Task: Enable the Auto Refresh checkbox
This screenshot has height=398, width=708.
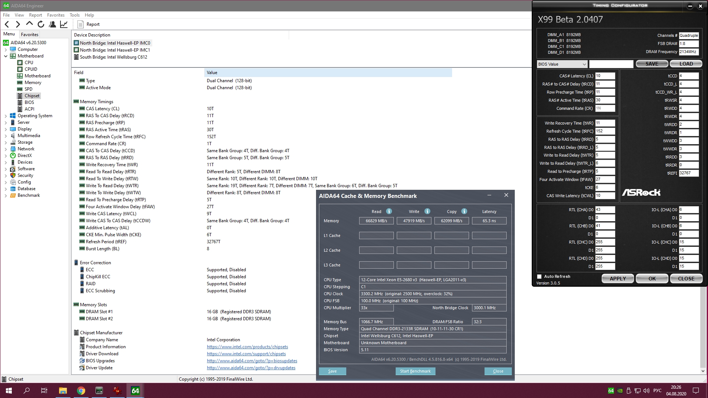Action: pos(539,276)
